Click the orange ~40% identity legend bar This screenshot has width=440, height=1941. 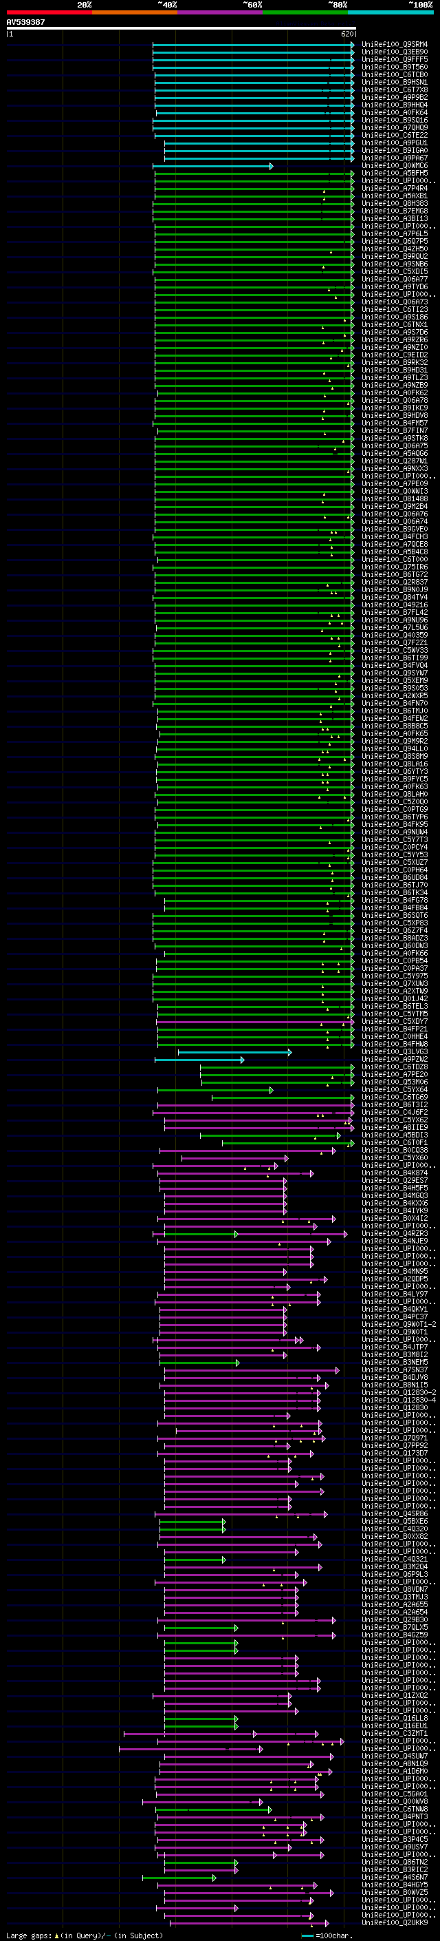coord(135,12)
